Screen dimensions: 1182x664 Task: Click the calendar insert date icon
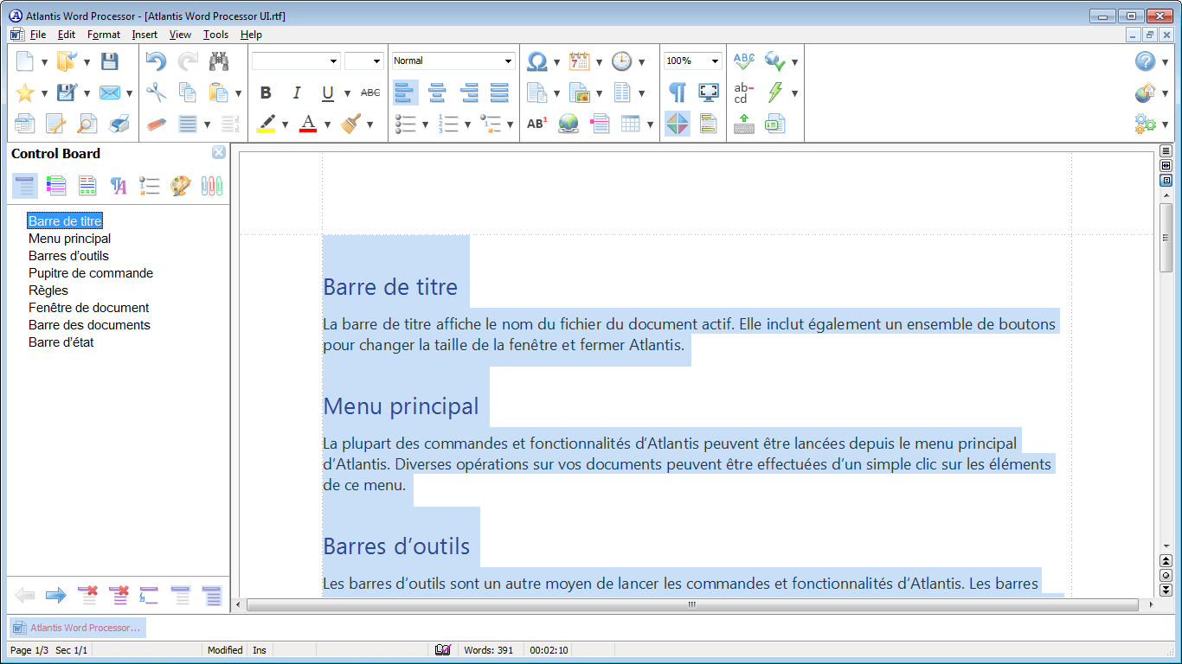point(579,61)
